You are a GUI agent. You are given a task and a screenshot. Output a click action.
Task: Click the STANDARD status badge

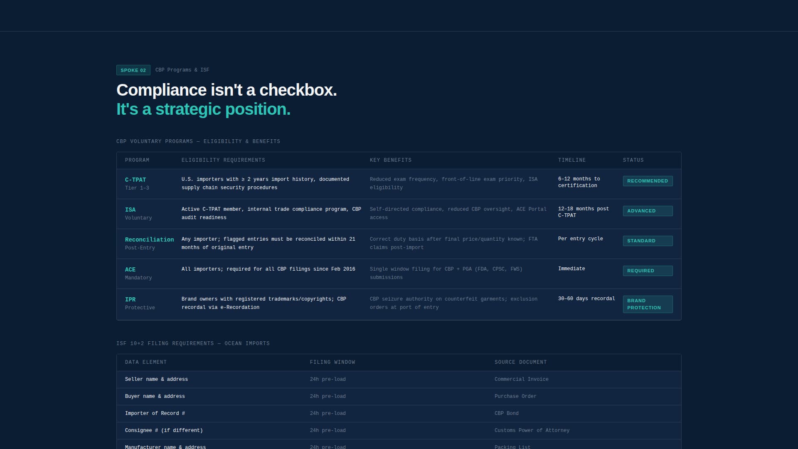coord(647,241)
